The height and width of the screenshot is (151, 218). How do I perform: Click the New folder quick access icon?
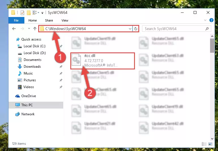[29, 13]
